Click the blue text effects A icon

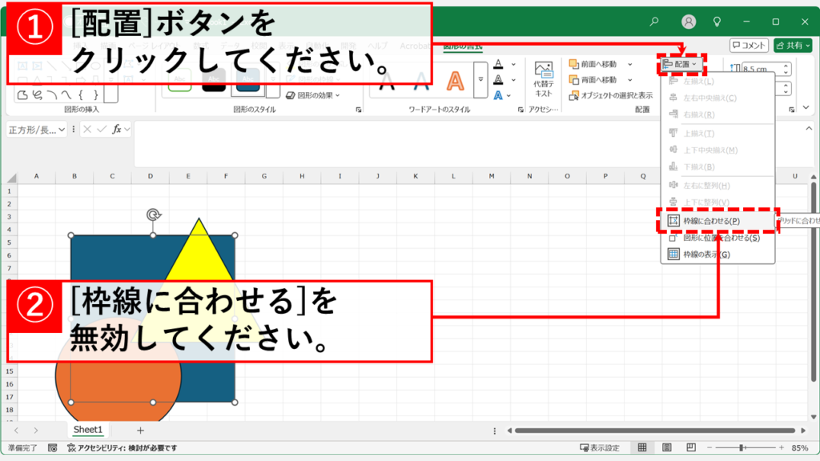click(x=497, y=96)
